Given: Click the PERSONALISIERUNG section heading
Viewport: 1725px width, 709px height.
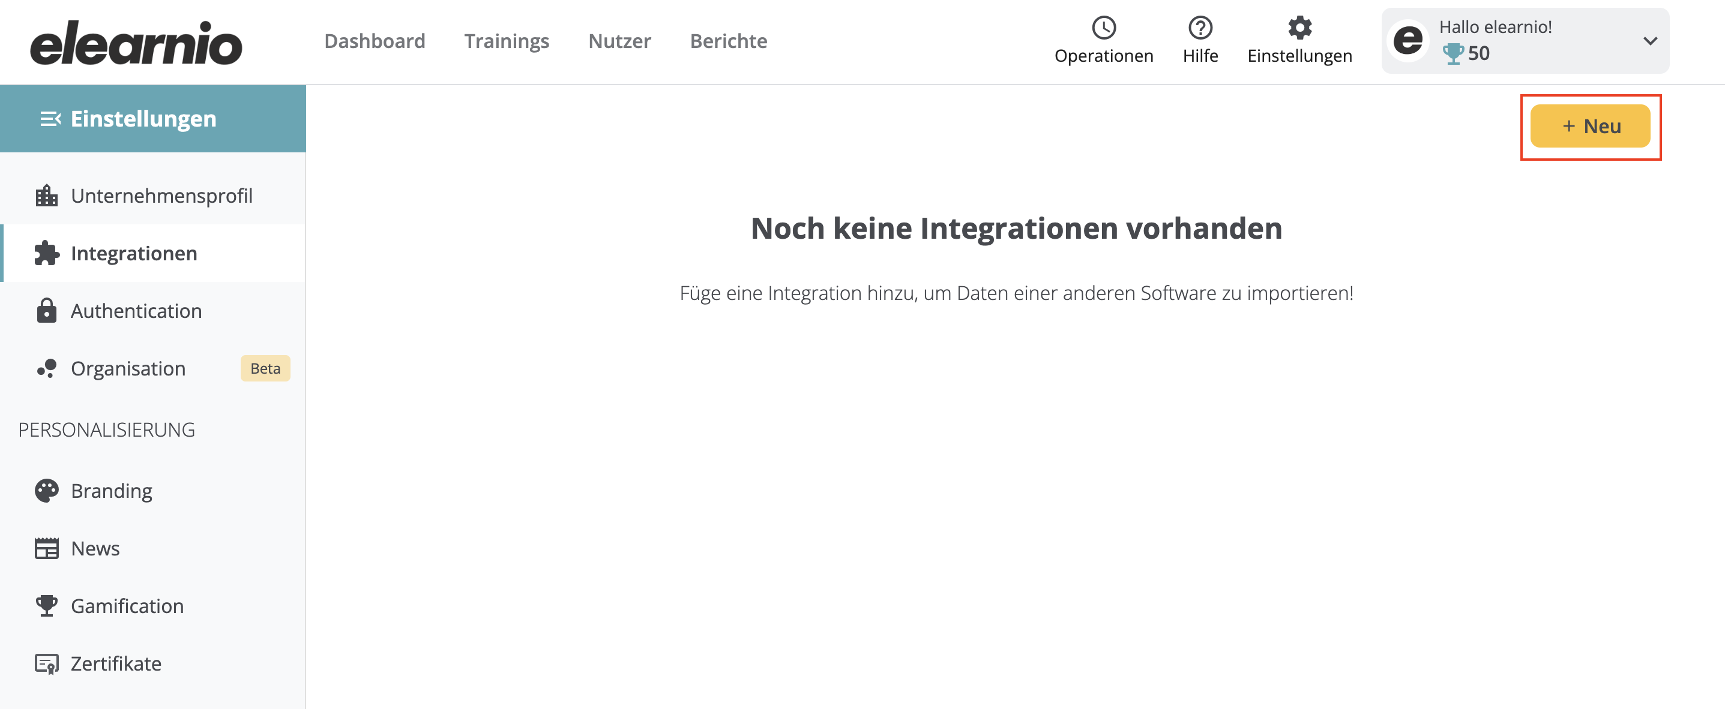Looking at the screenshot, I should [x=106, y=430].
